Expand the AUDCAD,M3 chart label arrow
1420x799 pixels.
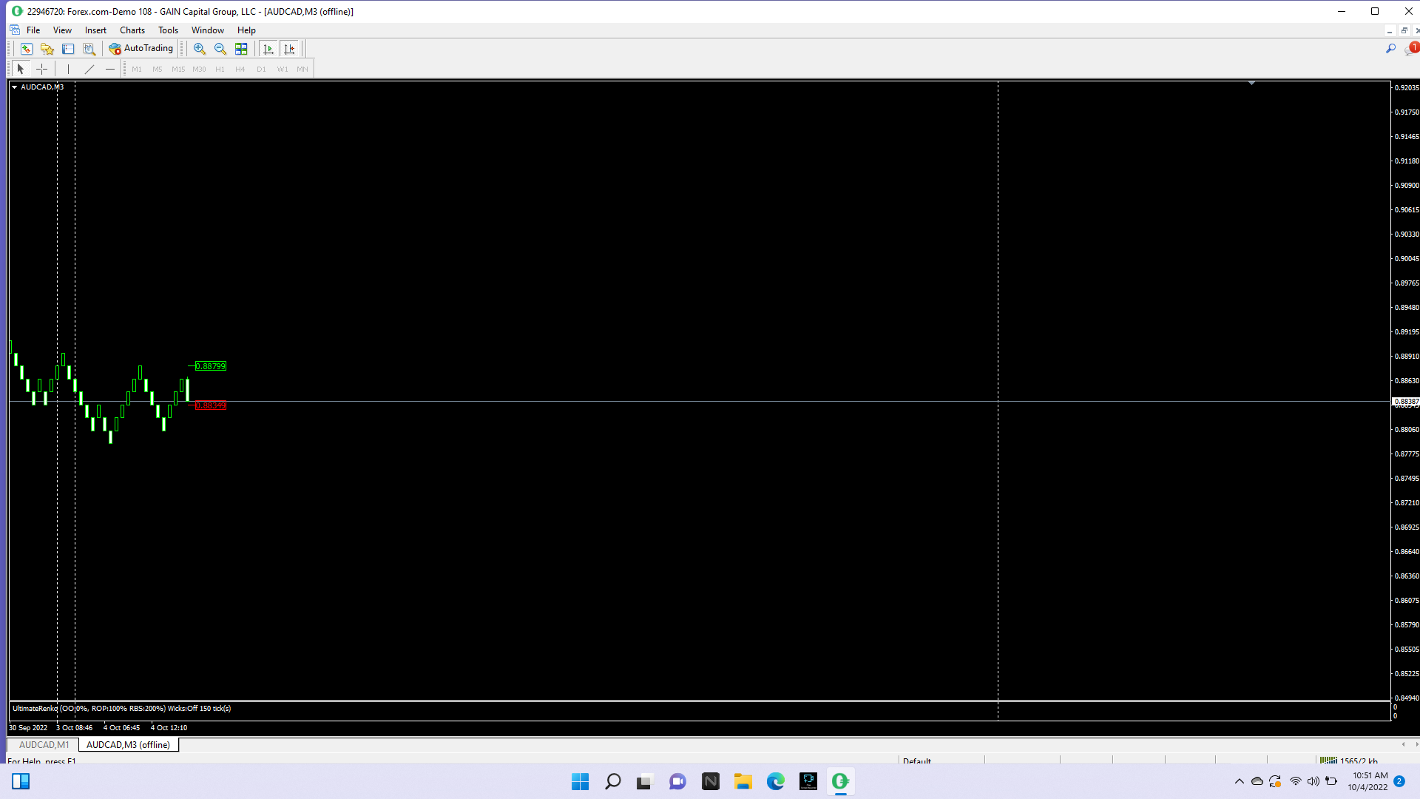(14, 87)
